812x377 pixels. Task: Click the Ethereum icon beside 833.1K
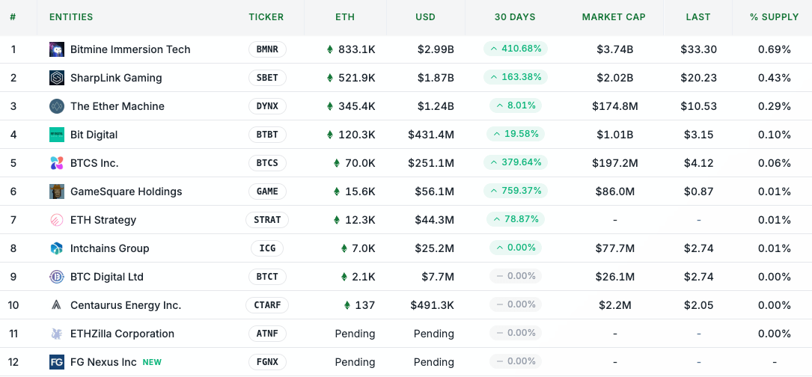[x=330, y=49]
